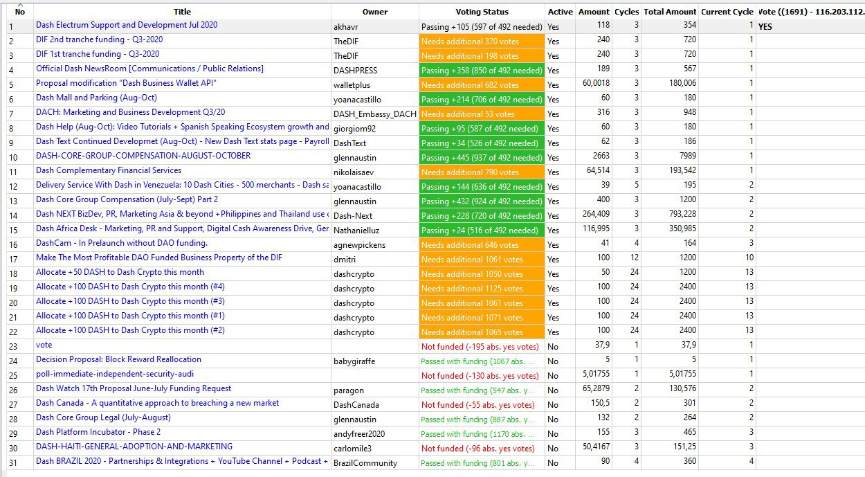Click the Active column header

pyautogui.click(x=561, y=12)
